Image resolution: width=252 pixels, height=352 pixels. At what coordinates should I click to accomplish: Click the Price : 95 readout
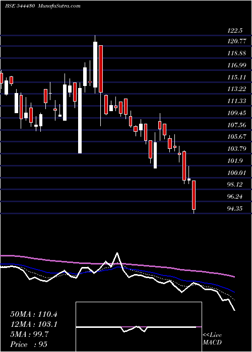29,344
